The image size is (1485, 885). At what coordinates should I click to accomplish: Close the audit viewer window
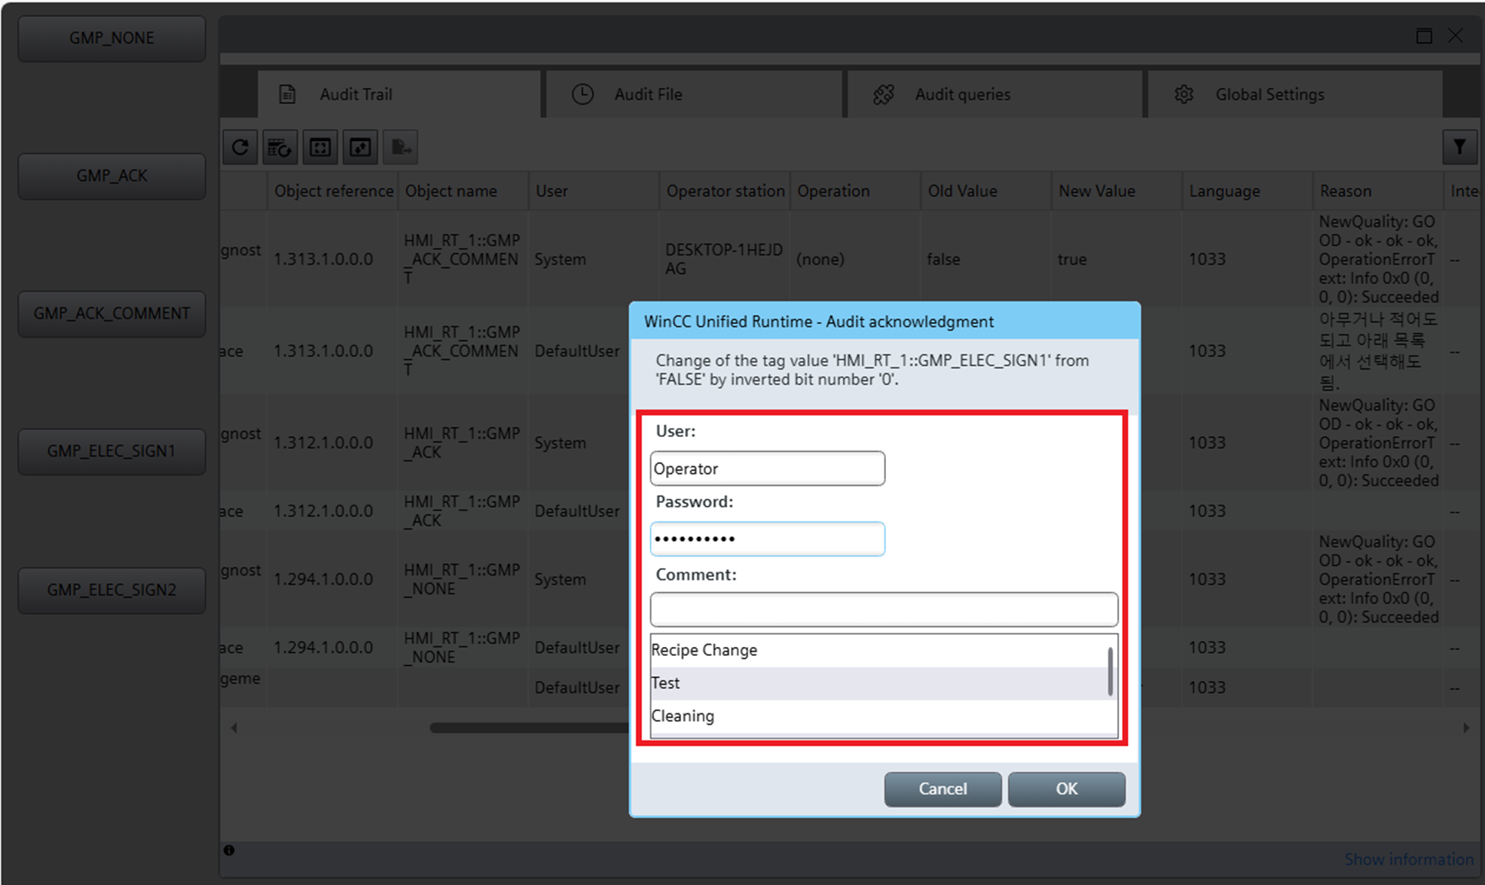tap(1456, 35)
